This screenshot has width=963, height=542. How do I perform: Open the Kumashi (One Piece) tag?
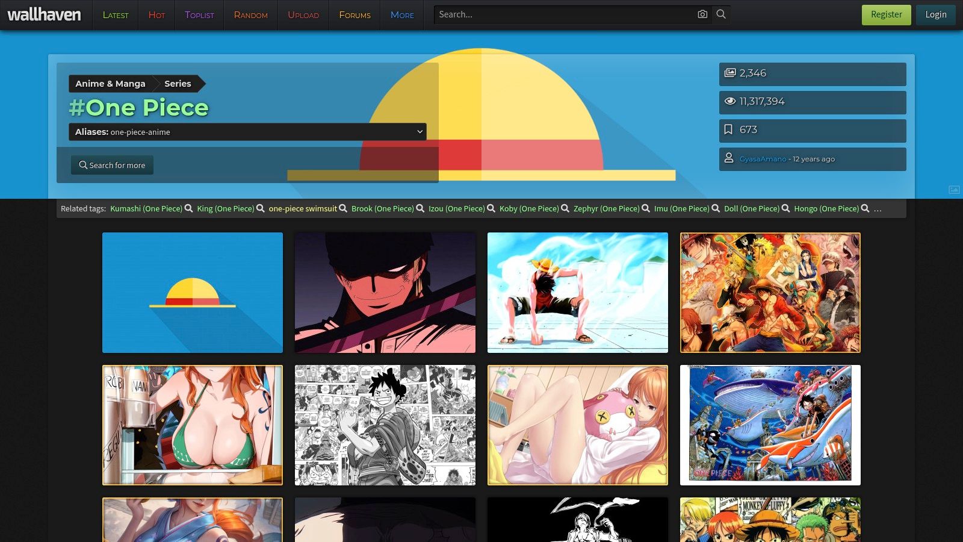coord(146,208)
